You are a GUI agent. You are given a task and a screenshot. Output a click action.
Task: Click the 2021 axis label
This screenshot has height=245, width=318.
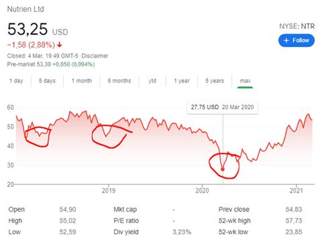296,191
